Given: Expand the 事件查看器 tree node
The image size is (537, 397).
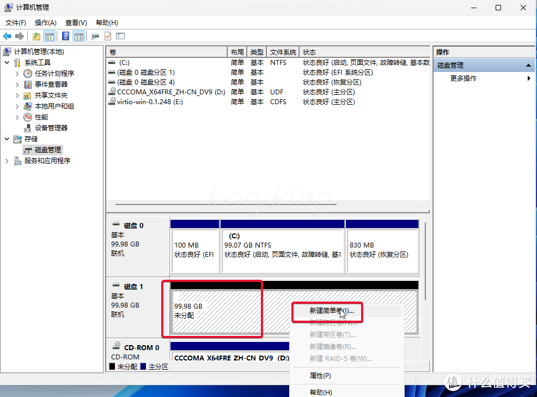Looking at the screenshot, I should 16,84.
